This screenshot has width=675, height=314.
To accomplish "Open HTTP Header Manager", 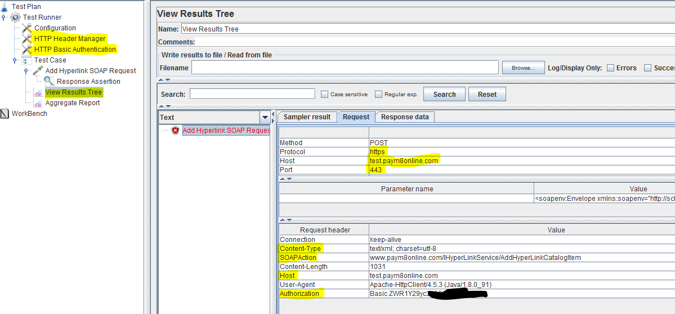I will pos(70,39).
